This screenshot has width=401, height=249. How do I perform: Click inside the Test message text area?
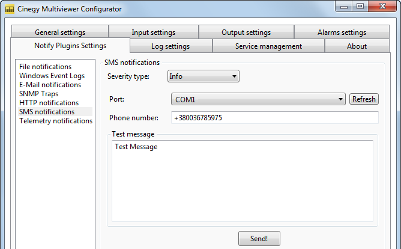243,181
